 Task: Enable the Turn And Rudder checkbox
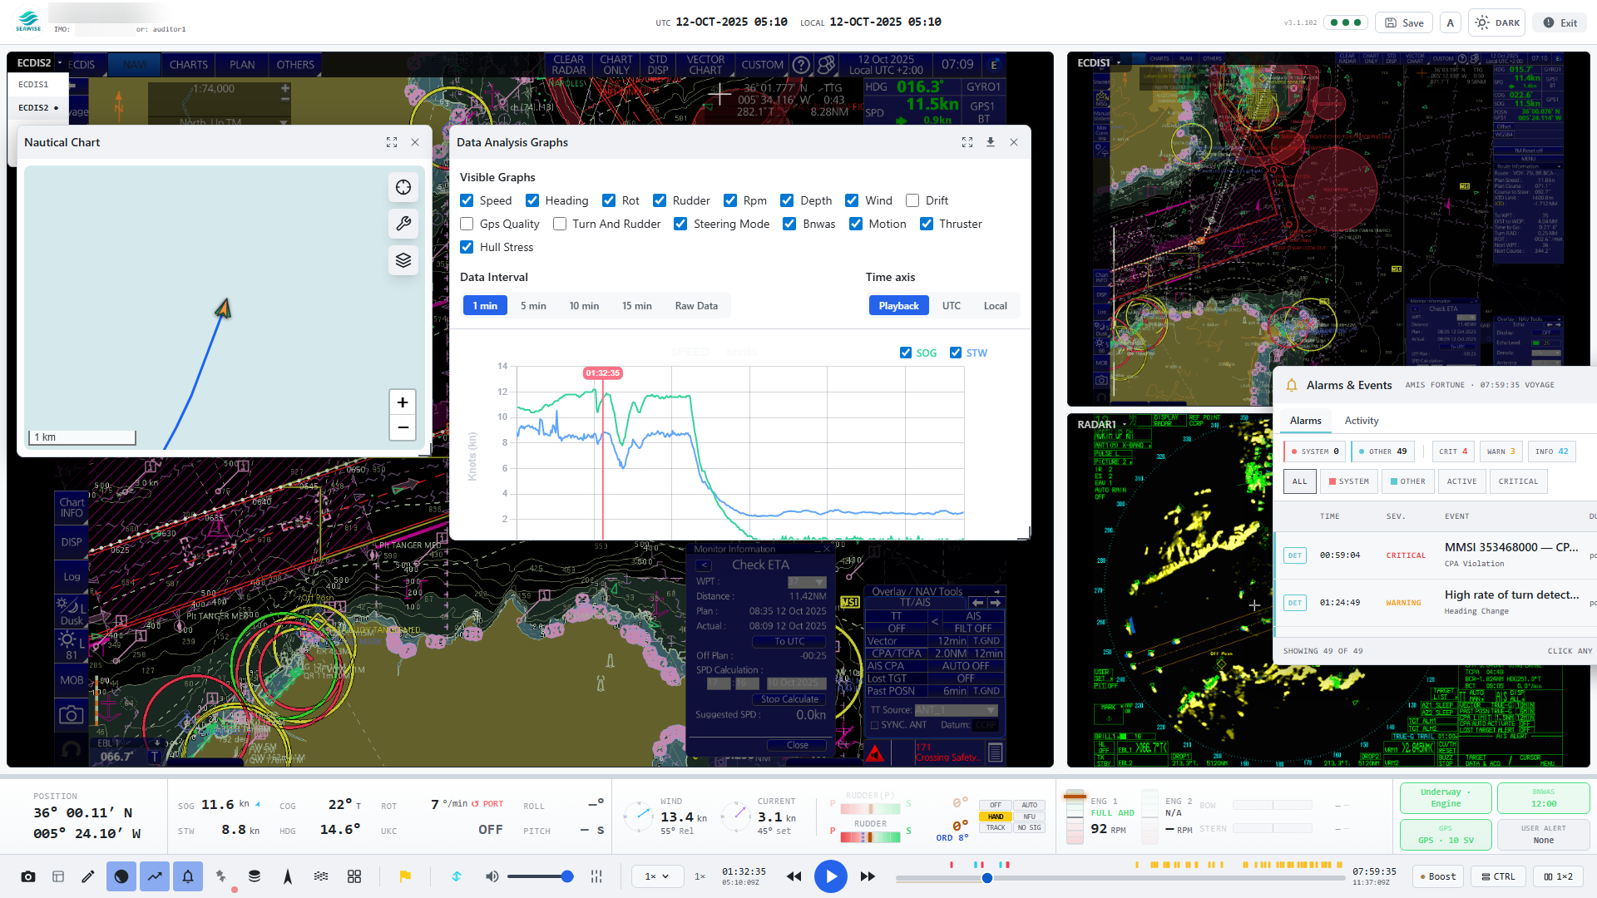(x=560, y=224)
